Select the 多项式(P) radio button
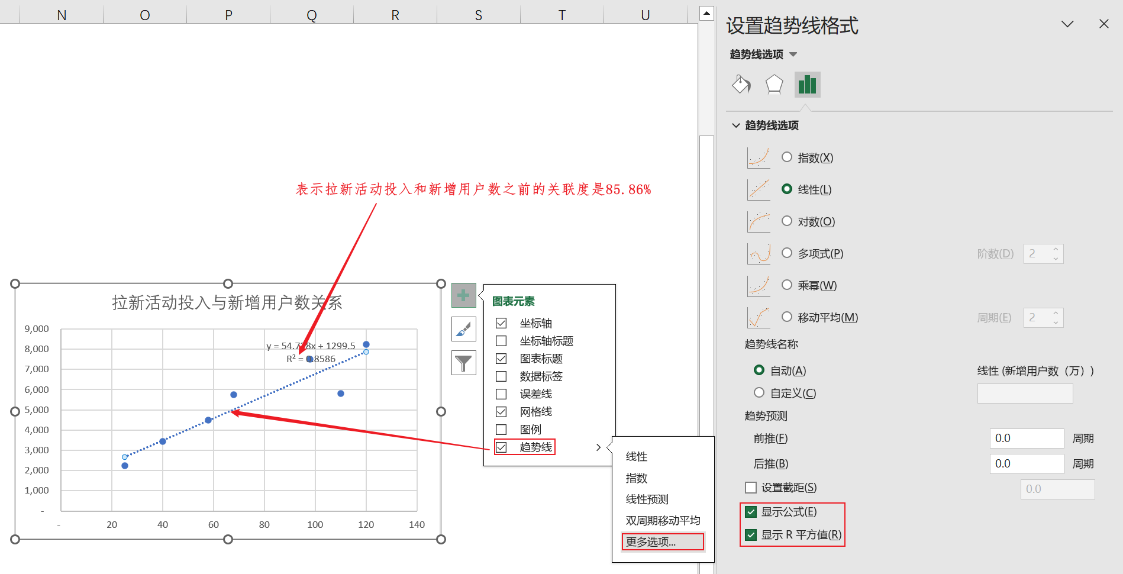1123x574 pixels. 787,253
